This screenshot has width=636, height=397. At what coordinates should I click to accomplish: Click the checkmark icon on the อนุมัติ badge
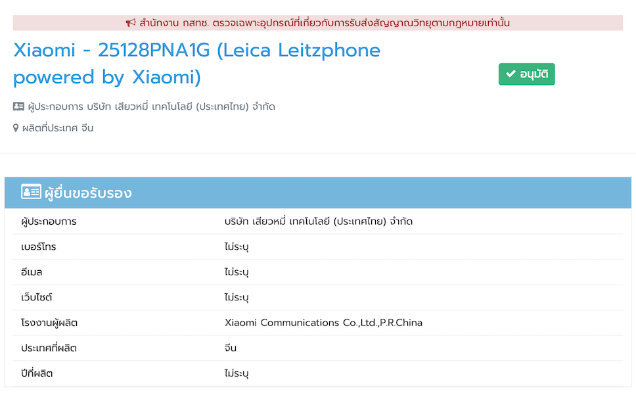click(x=511, y=74)
